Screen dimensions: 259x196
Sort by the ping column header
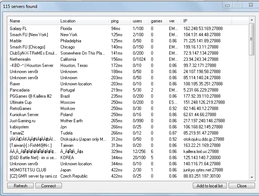click(x=119, y=21)
